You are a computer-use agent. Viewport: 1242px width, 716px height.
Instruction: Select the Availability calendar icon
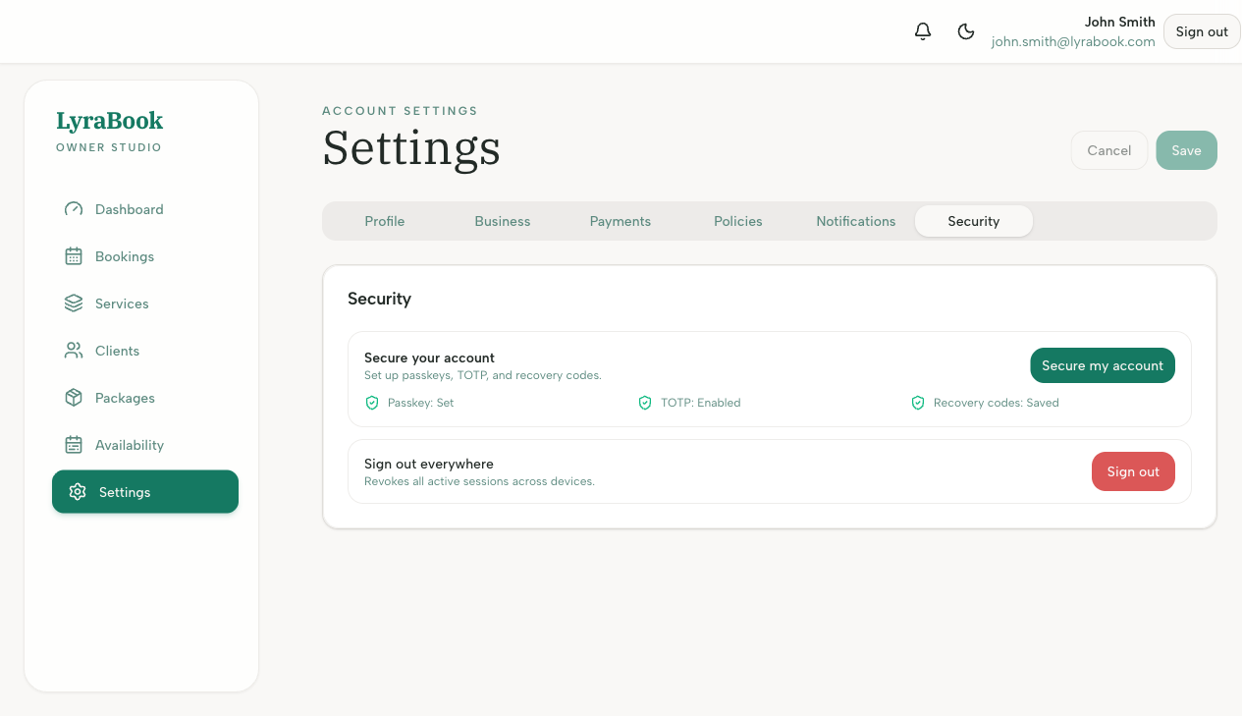pos(73,444)
